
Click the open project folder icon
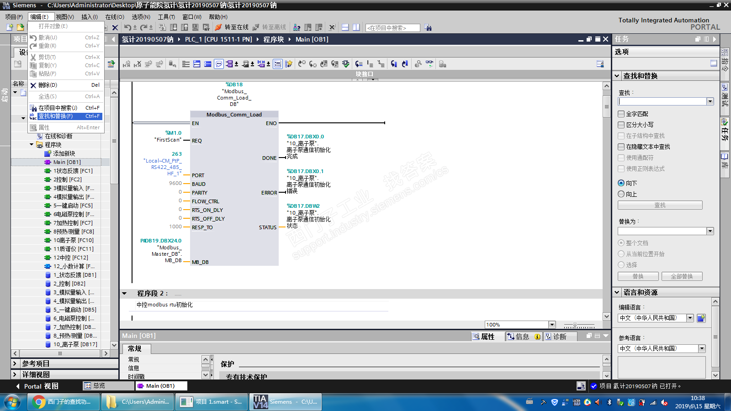point(20,27)
